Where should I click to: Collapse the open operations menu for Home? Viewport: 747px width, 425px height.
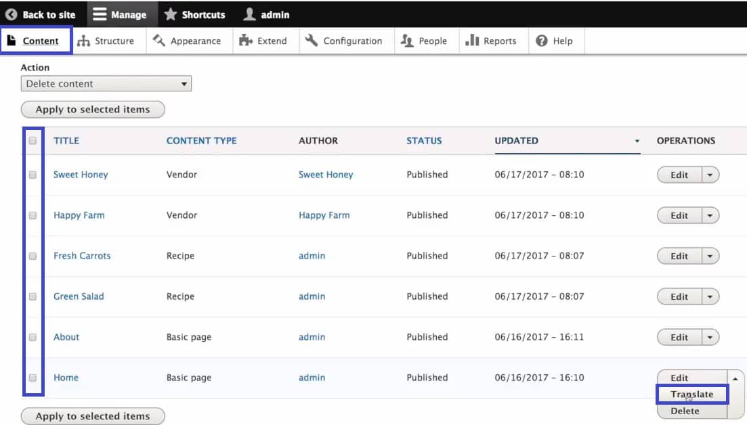(x=734, y=378)
